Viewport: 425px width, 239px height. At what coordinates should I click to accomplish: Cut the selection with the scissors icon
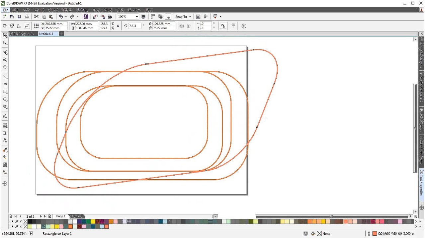click(36, 17)
